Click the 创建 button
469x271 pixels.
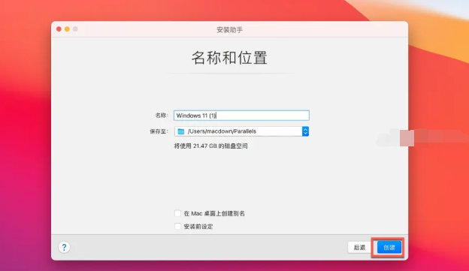389,248
